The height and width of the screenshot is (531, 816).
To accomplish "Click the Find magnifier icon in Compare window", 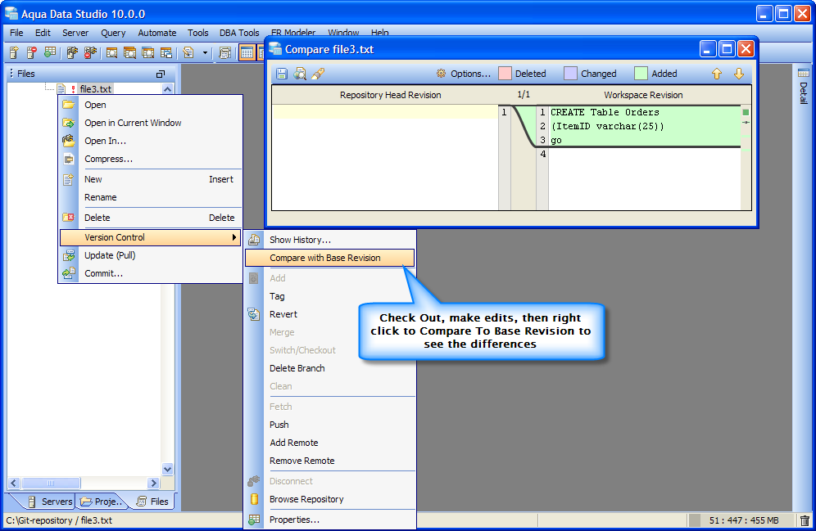I will tap(300, 74).
